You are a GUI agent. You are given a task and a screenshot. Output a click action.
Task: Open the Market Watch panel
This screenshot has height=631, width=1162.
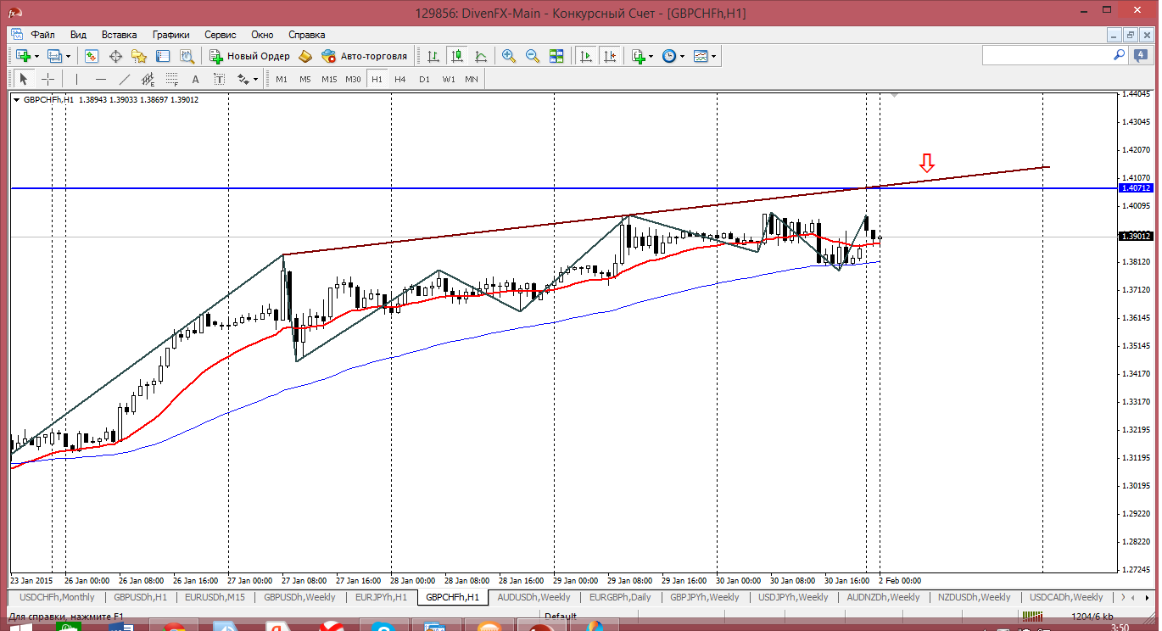pyautogui.click(x=92, y=56)
